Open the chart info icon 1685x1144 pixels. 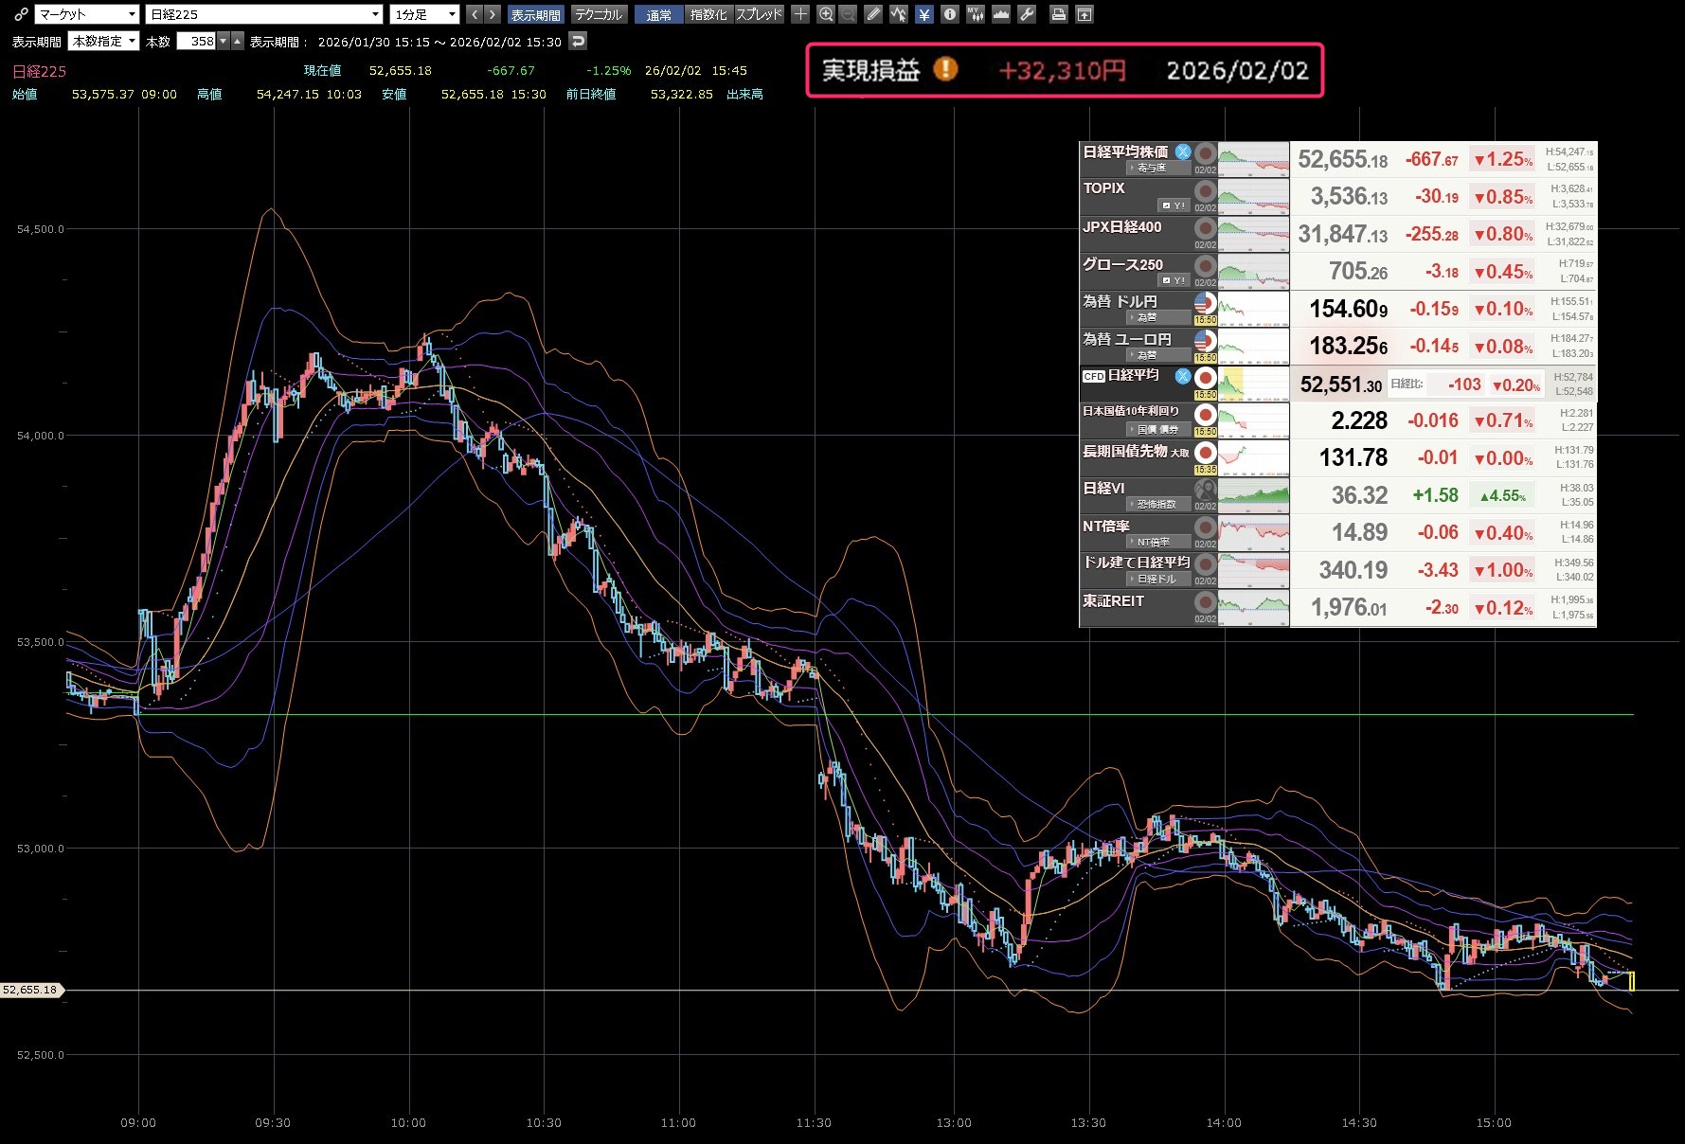pos(949,14)
